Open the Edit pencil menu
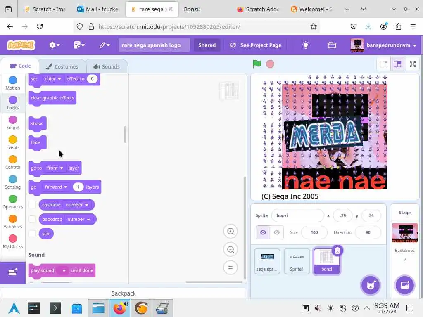 [105, 45]
